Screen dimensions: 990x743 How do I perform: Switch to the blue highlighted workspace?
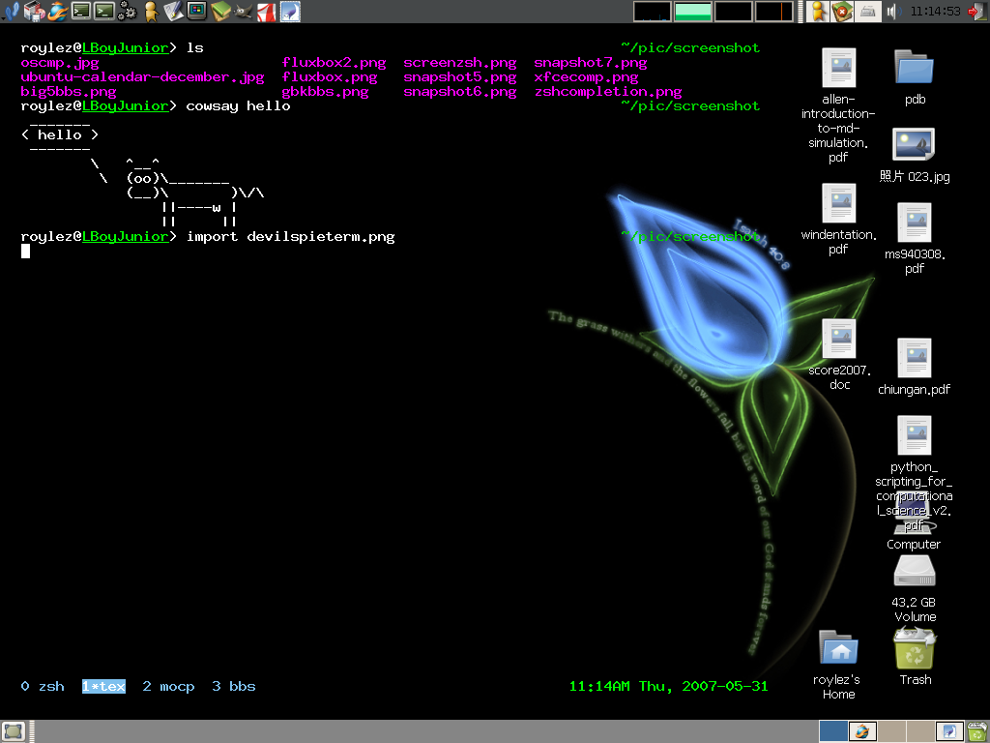coord(832,731)
